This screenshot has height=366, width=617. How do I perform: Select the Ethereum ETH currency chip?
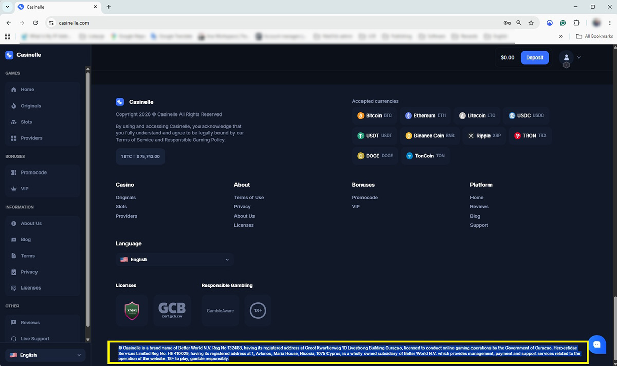pyautogui.click(x=426, y=115)
